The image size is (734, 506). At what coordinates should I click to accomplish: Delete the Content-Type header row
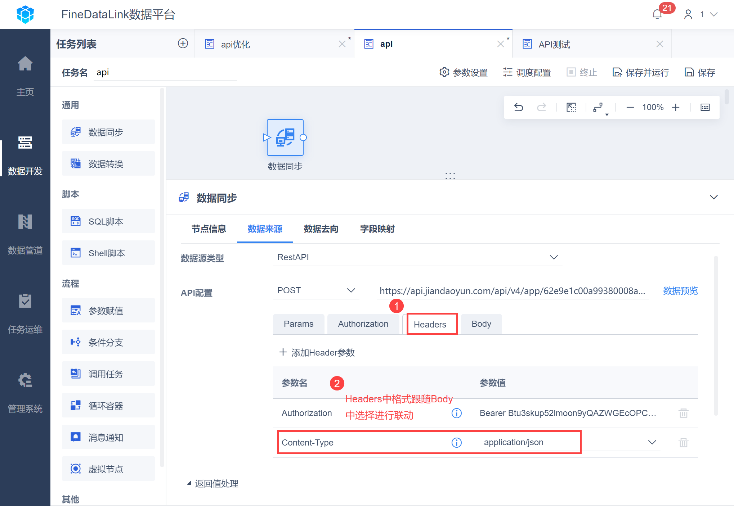[683, 442]
